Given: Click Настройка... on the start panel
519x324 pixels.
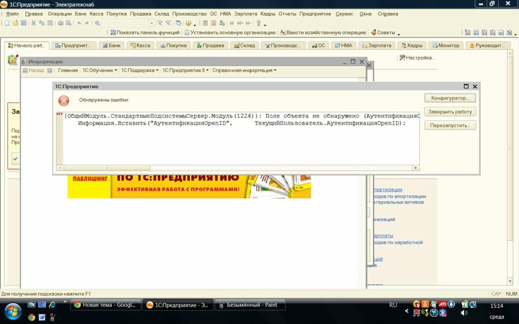Looking at the screenshot, I should pyautogui.click(x=417, y=58).
